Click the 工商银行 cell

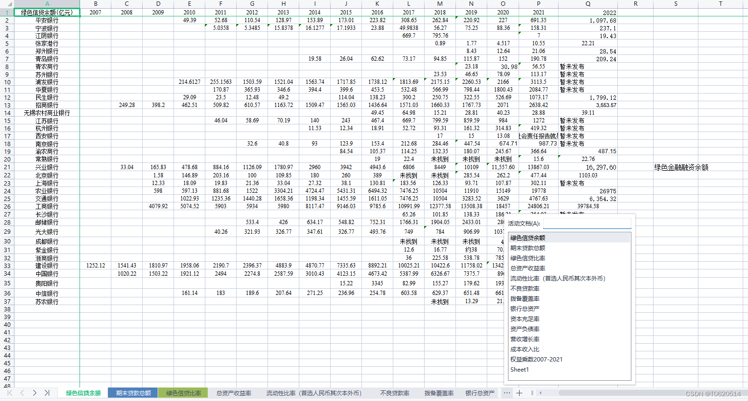tap(47, 206)
